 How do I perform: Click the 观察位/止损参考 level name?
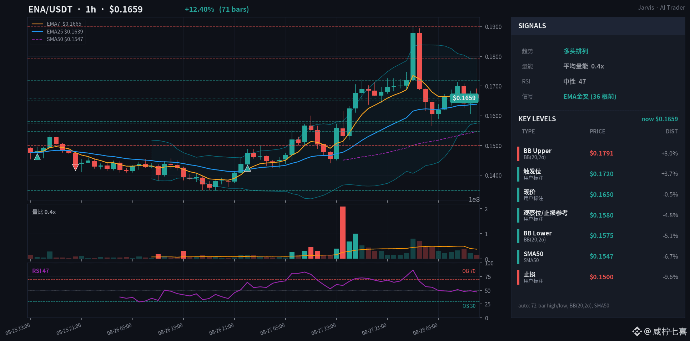[x=545, y=213]
